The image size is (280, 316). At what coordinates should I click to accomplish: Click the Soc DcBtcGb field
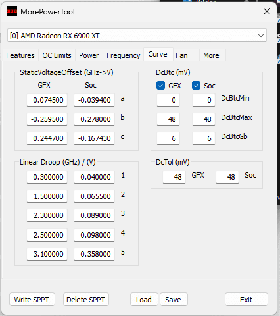coord(204,138)
